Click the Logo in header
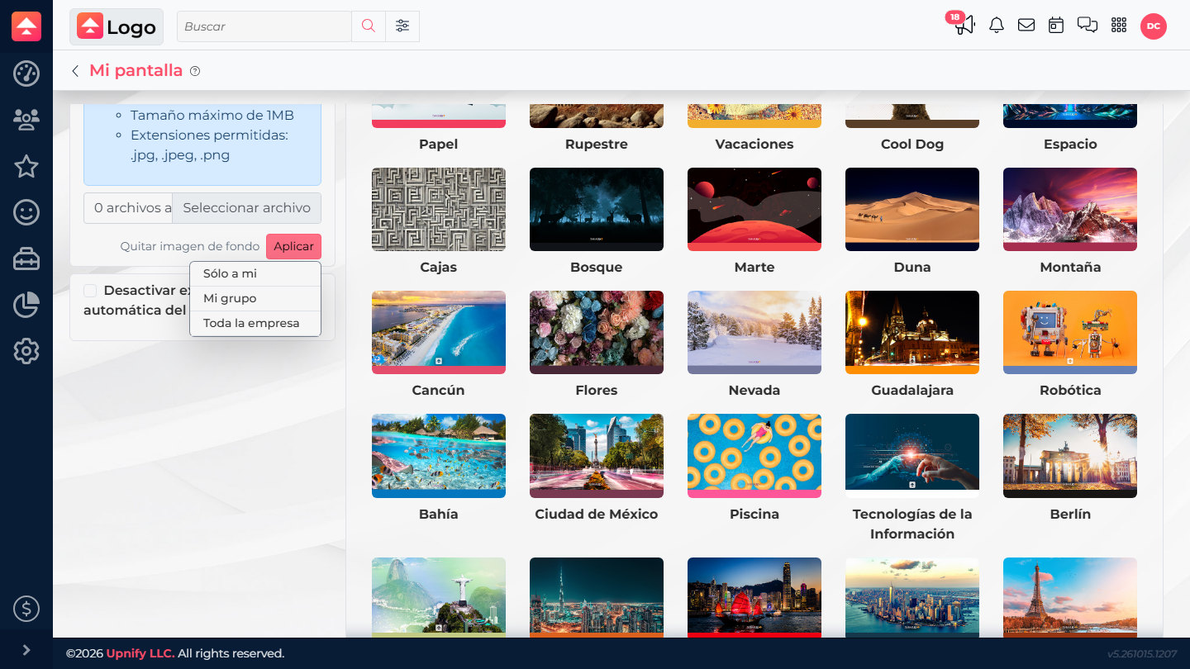The width and height of the screenshot is (1190, 669). pos(117,26)
